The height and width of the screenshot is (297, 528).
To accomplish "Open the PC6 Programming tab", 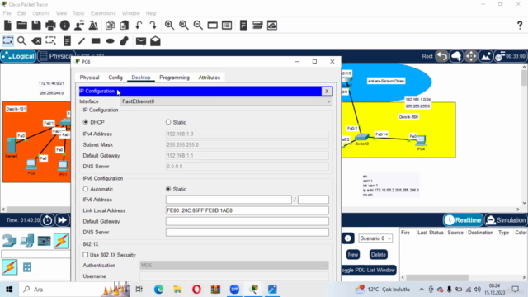I will pyautogui.click(x=174, y=78).
